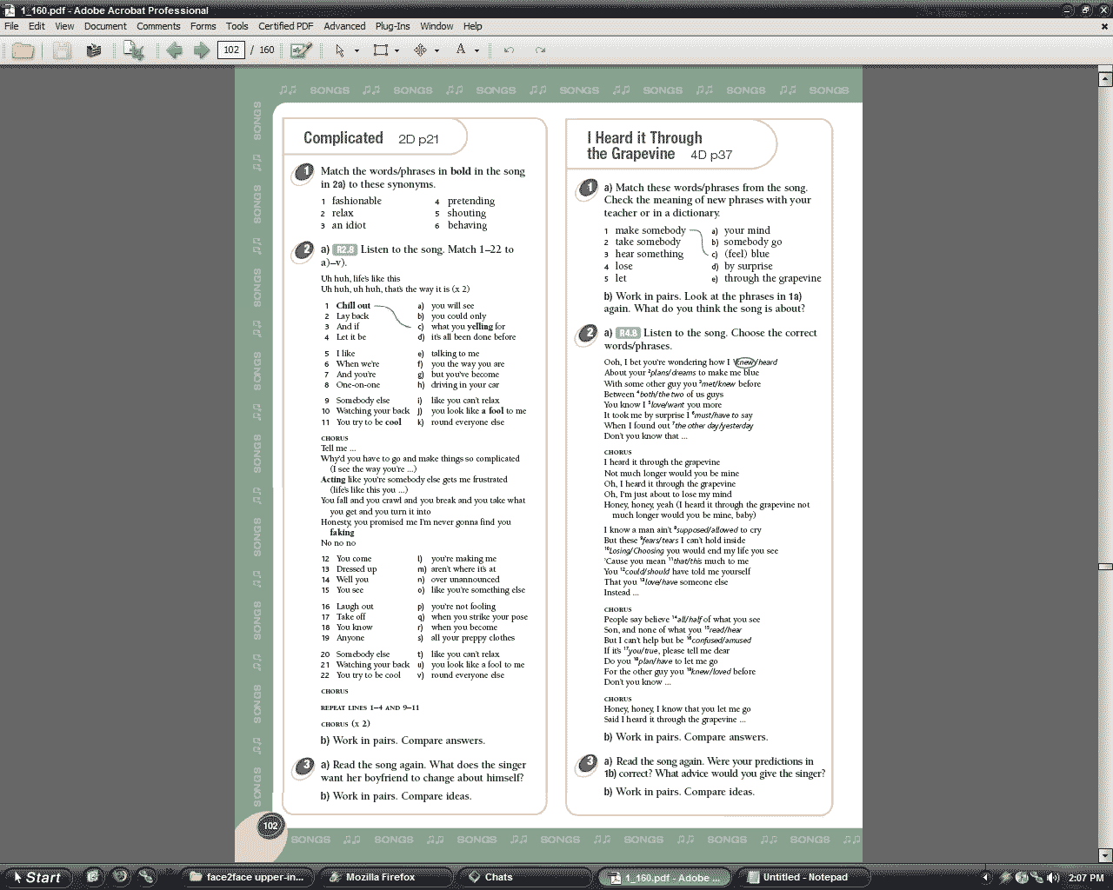Click the vertical scrollbar thumb
Screen dimensions: 1113x890
point(1105,567)
